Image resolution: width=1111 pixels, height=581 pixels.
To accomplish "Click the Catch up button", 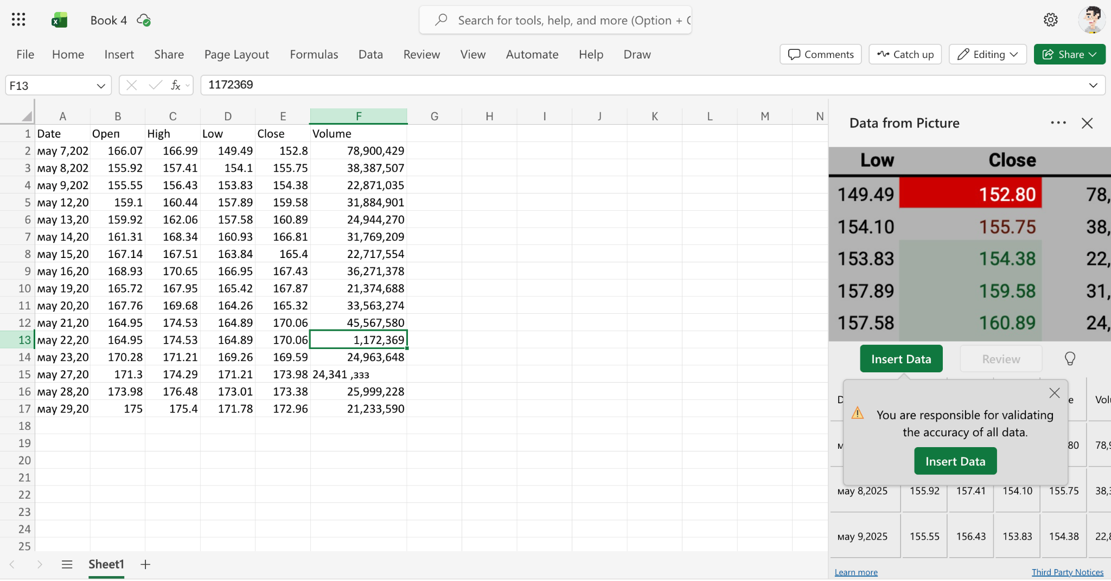I will click(x=905, y=54).
